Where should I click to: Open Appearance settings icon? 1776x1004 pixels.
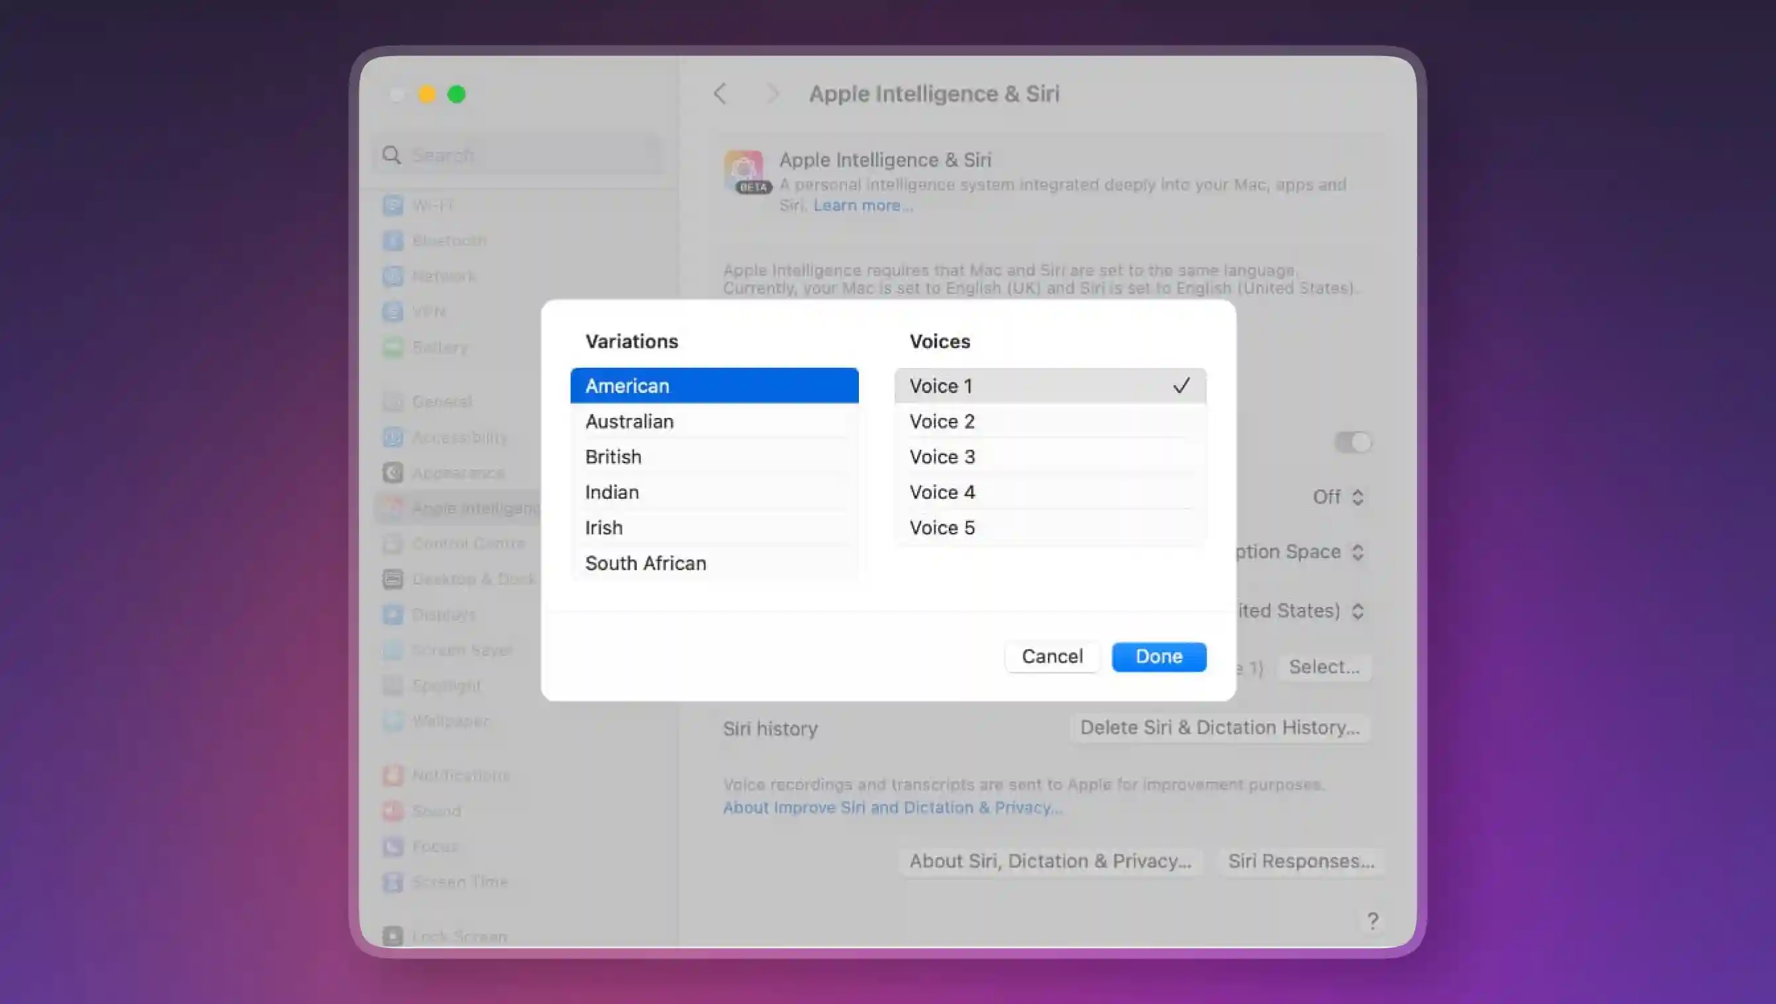(392, 472)
